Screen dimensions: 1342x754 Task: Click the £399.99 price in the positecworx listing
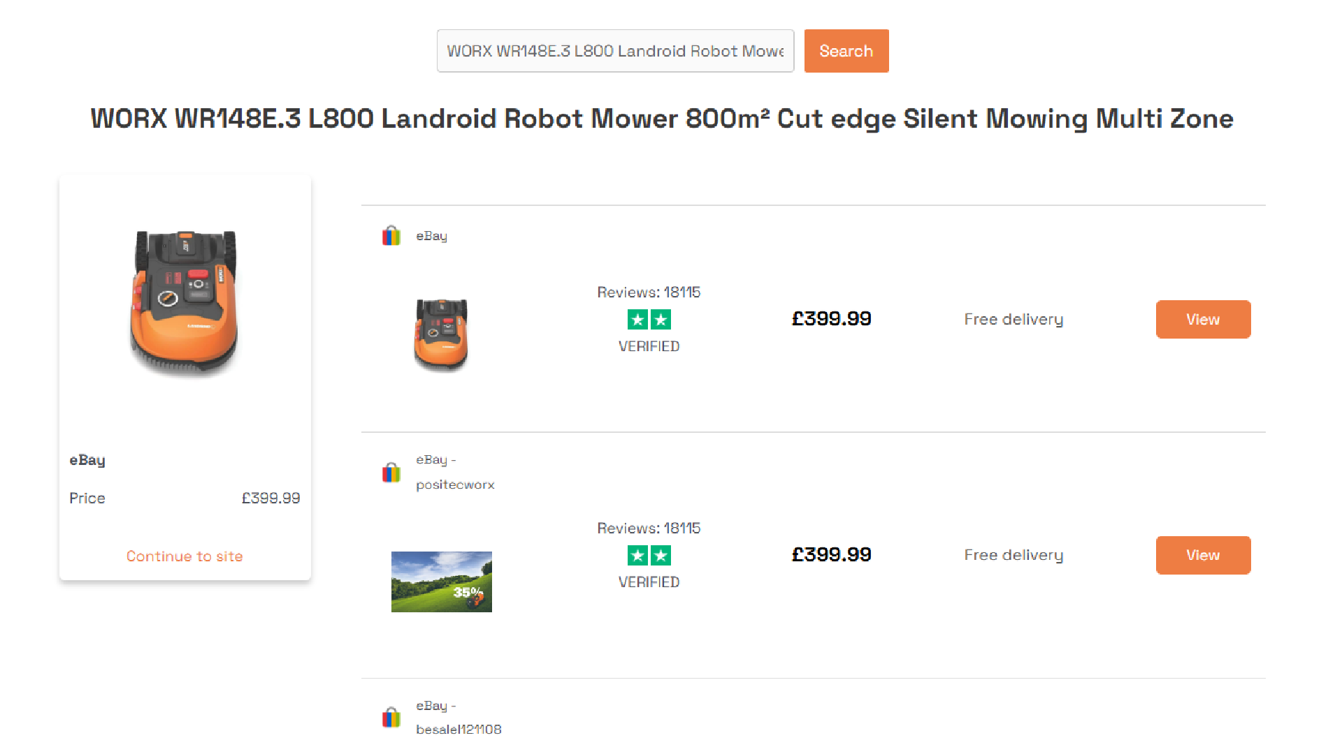pyautogui.click(x=831, y=555)
